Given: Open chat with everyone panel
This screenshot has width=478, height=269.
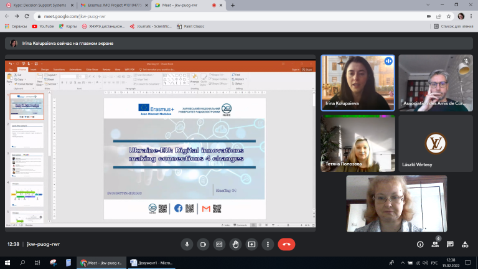Looking at the screenshot, I should pos(450,244).
